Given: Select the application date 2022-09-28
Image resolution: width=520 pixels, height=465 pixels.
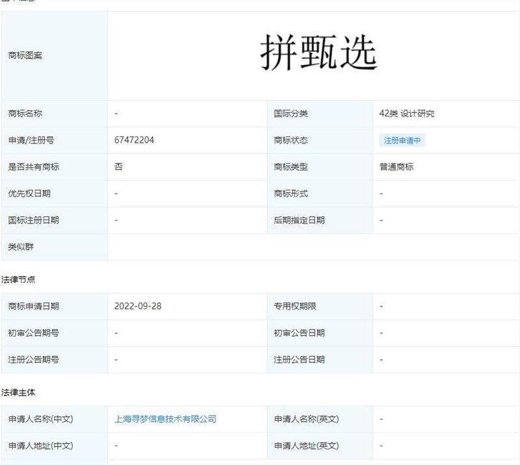Looking at the screenshot, I should 138,306.
